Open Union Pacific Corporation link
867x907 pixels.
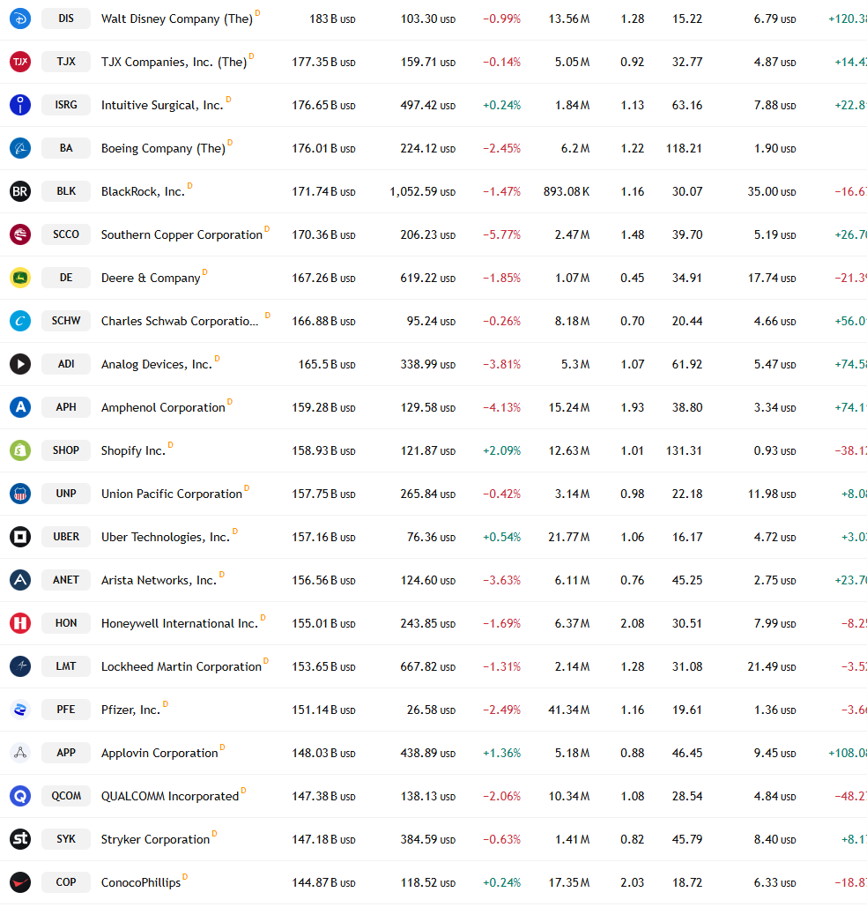(172, 494)
